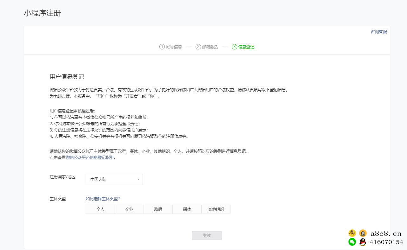This screenshot has width=407, height=250.
Task: Click step 1 帐号信息 in progress bar
Action: pos(170,47)
